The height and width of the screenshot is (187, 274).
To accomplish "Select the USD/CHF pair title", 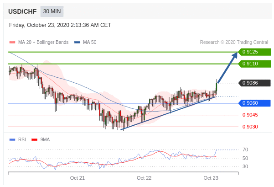I will click(22, 11).
